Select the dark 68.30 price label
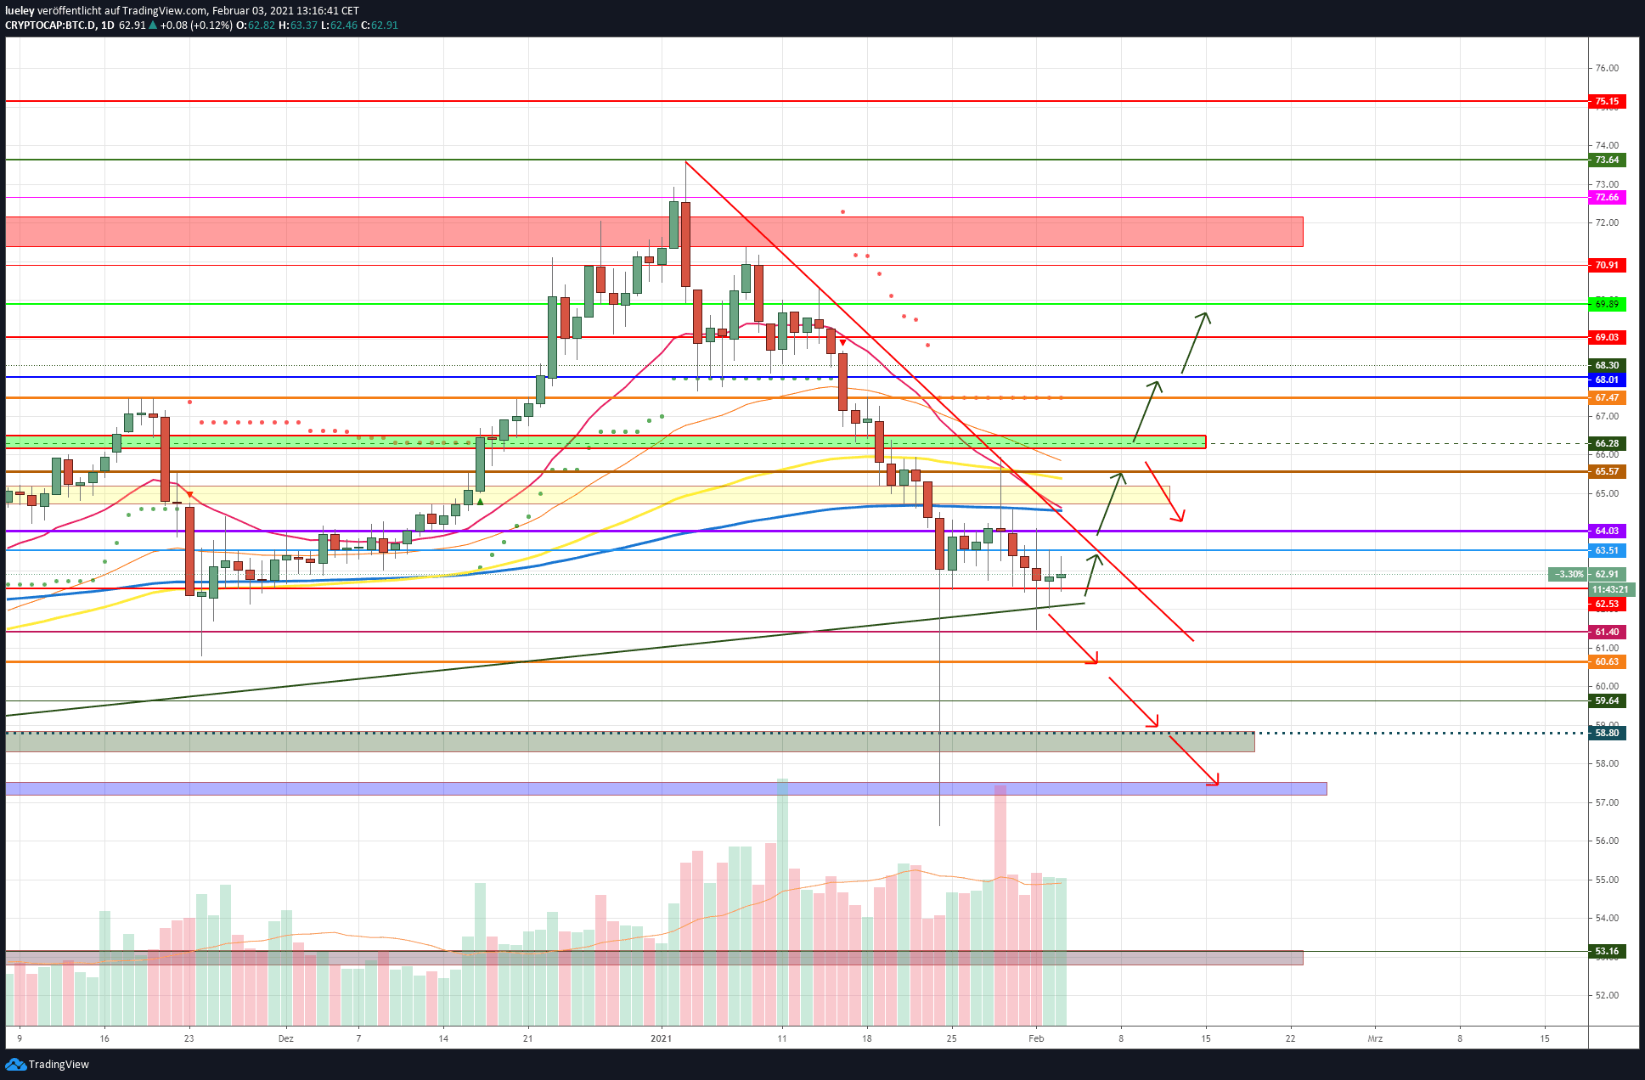 coord(1607,365)
